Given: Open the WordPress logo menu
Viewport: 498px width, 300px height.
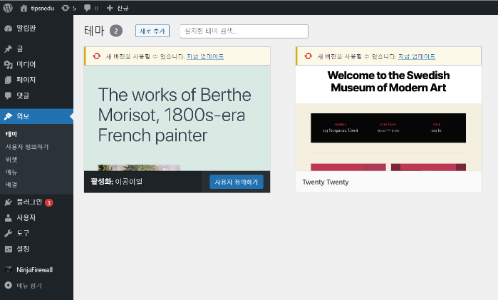Looking at the screenshot, I should click(x=8, y=8).
